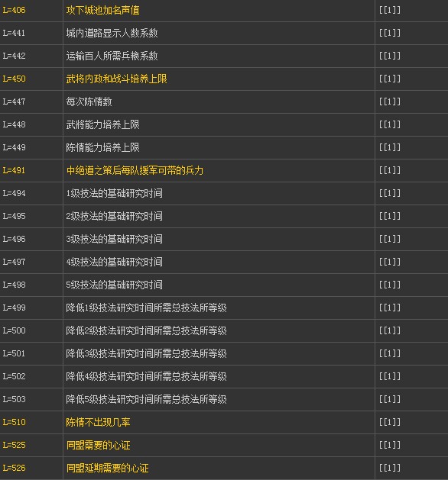Click [[1]] value beside 同盟延期需要的心证

tap(390, 468)
